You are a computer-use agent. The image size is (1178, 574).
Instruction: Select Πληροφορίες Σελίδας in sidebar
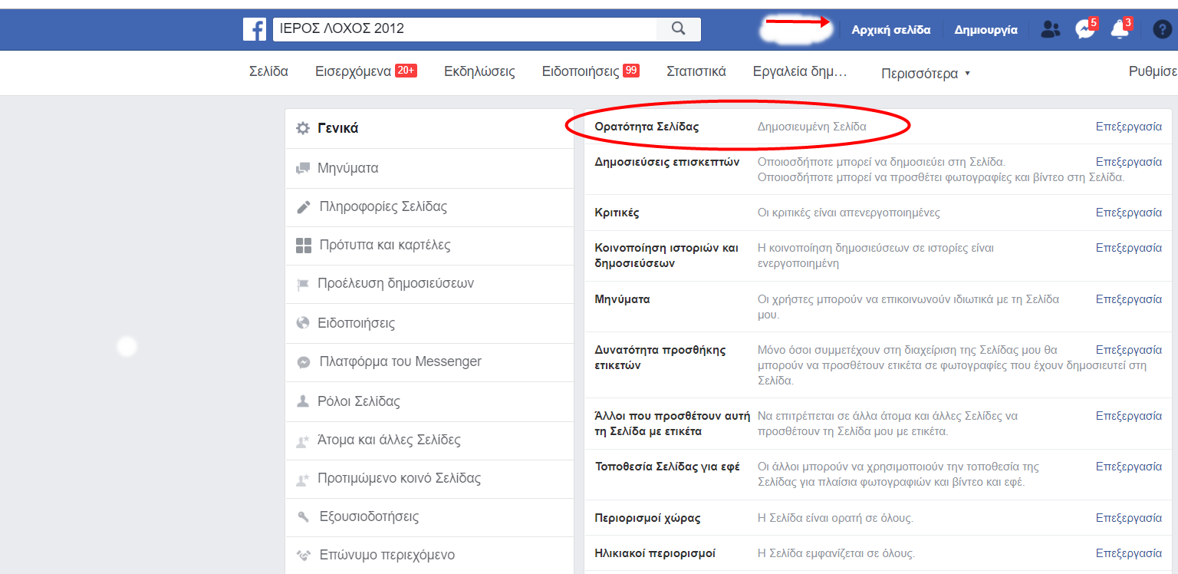pos(429,207)
